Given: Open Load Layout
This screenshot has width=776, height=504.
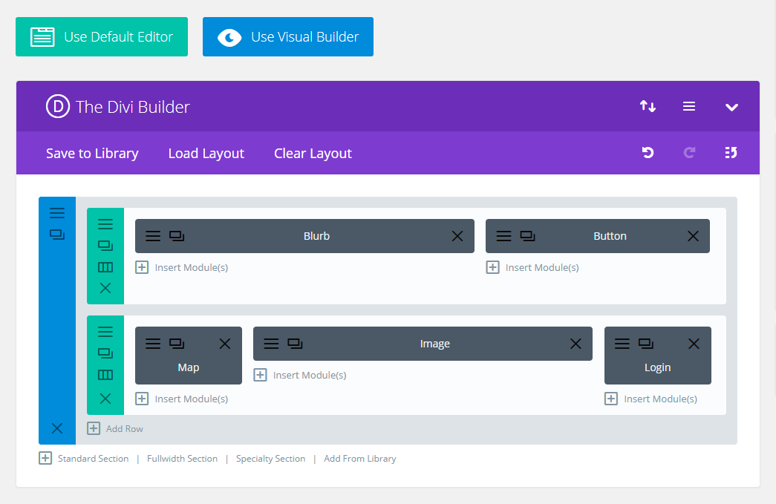Looking at the screenshot, I should [206, 154].
